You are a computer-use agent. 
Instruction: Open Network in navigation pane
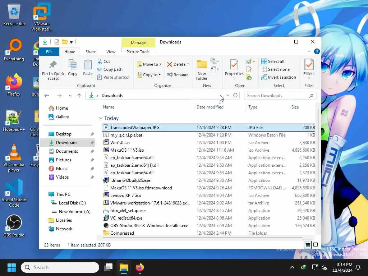coord(60,229)
